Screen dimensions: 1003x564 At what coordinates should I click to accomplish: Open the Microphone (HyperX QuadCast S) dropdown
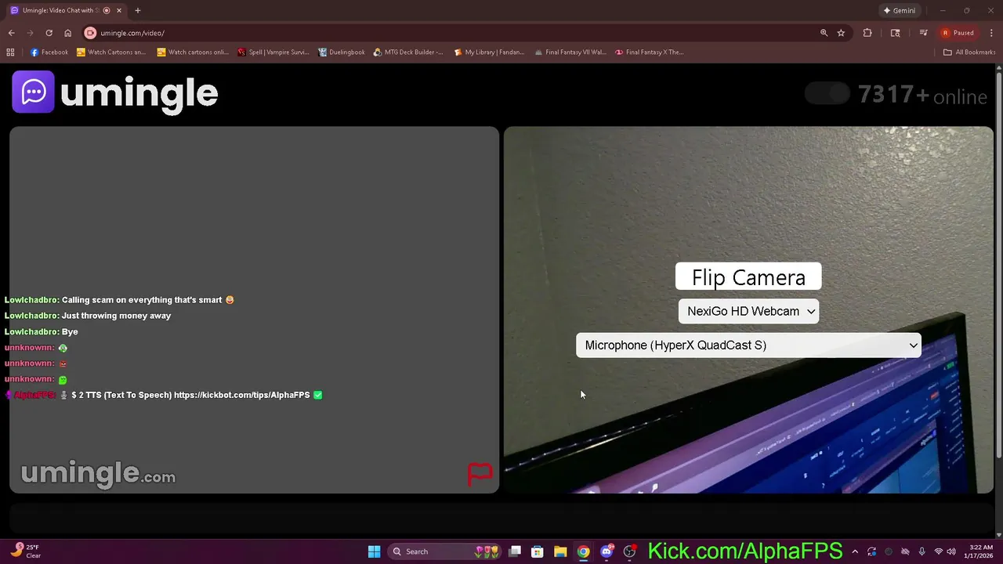748,345
